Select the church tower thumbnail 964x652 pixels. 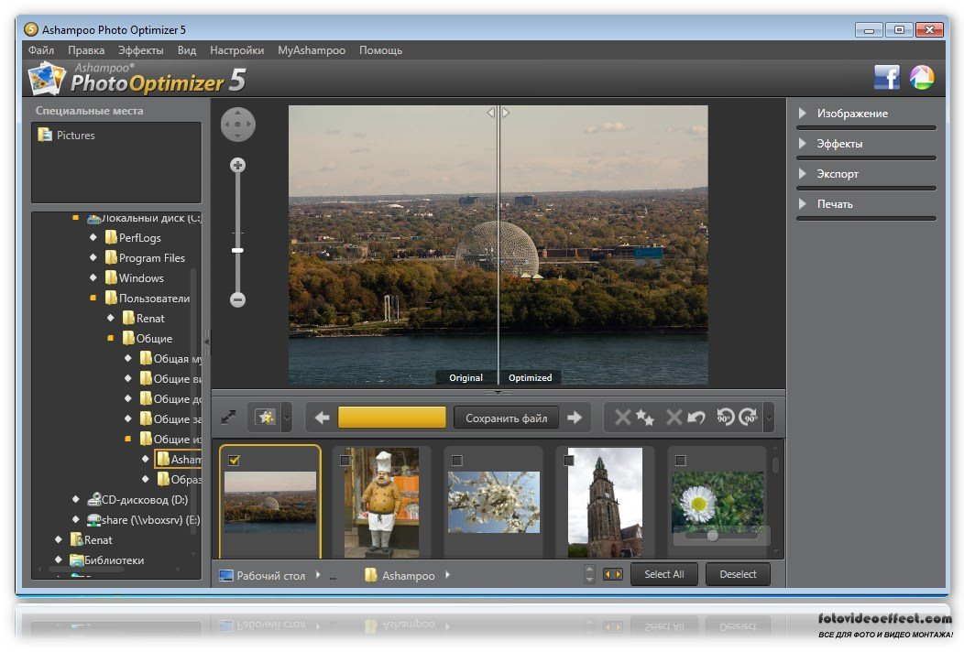605,502
